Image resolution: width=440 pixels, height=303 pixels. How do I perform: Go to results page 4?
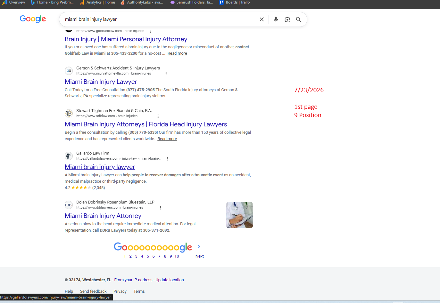[142, 256]
